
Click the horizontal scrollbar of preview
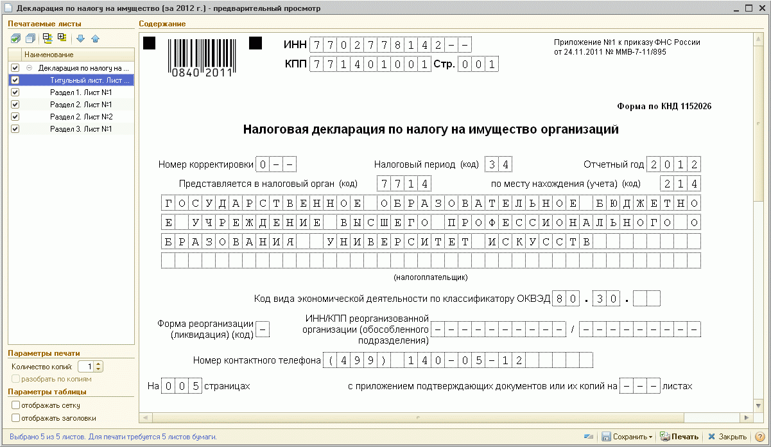pyautogui.click(x=446, y=419)
